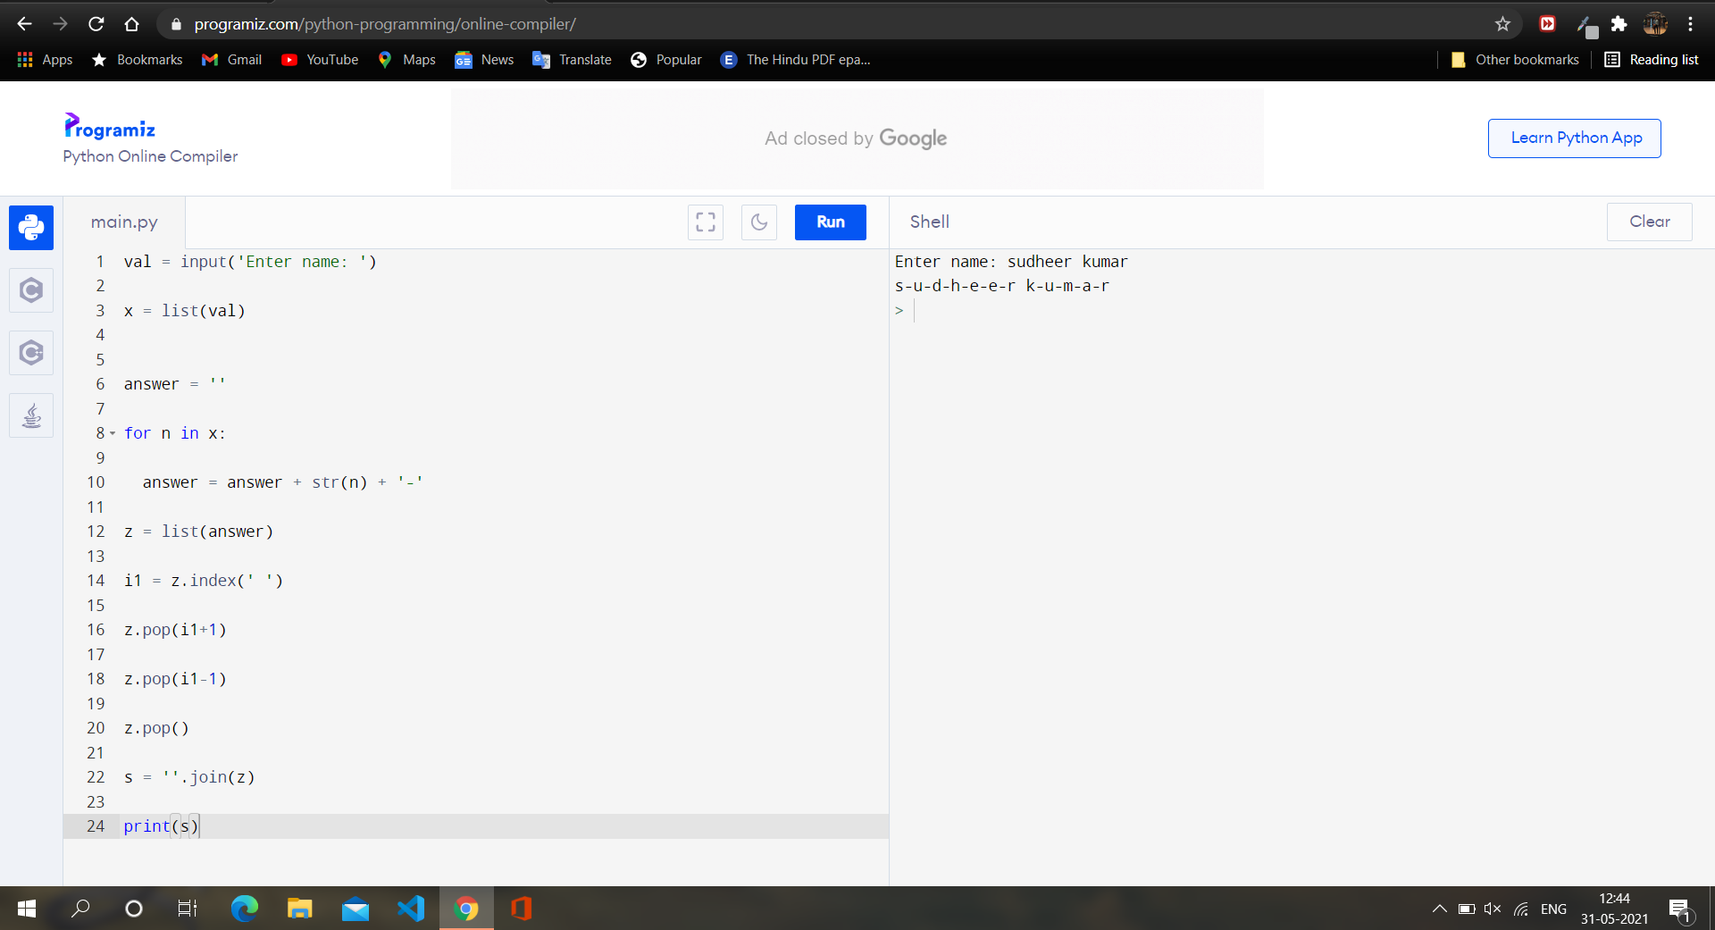Open the Other bookmarks folder
This screenshot has height=930, width=1715.
click(1516, 60)
